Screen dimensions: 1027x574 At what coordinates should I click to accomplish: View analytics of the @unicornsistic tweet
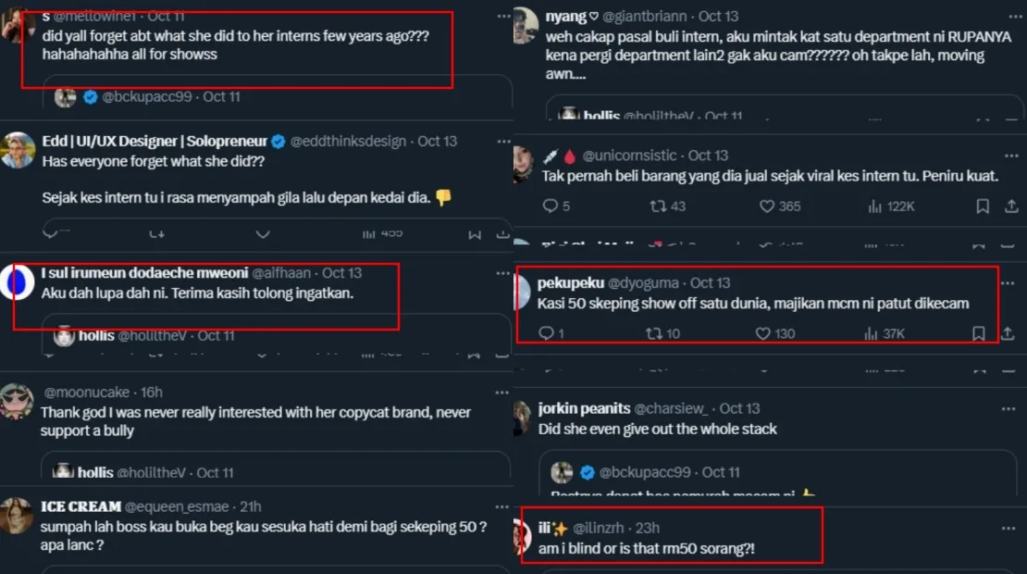click(874, 206)
